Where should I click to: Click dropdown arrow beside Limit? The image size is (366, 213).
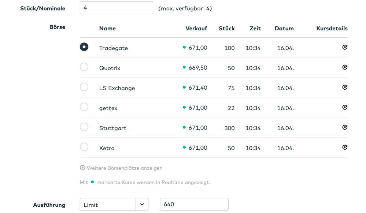point(142,205)
